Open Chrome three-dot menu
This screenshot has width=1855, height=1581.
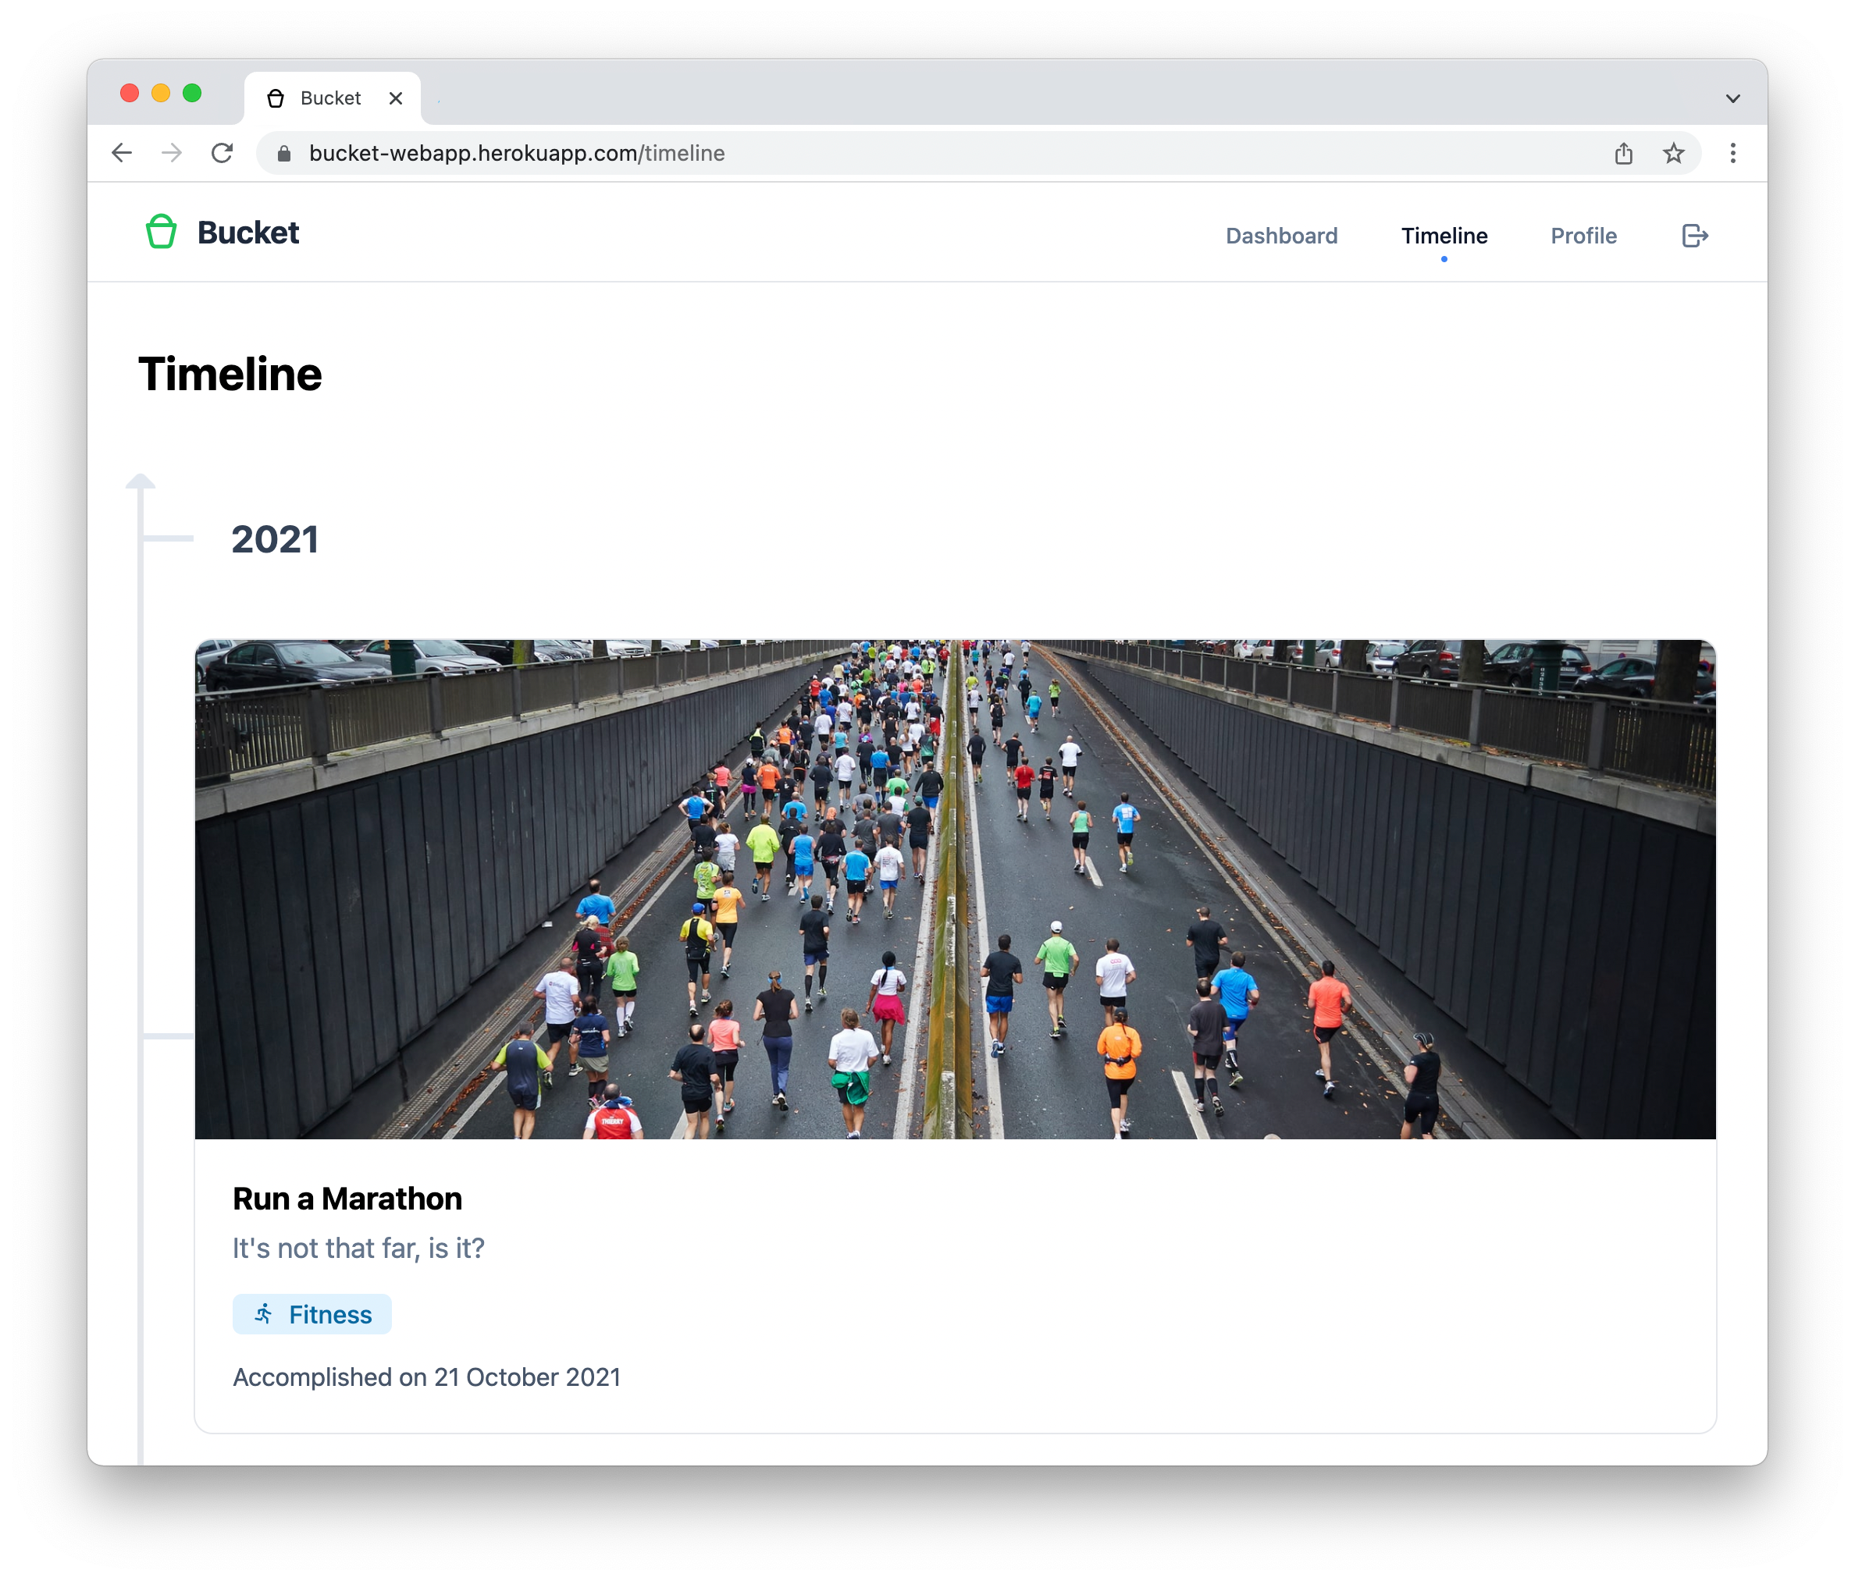(1732, 154)
